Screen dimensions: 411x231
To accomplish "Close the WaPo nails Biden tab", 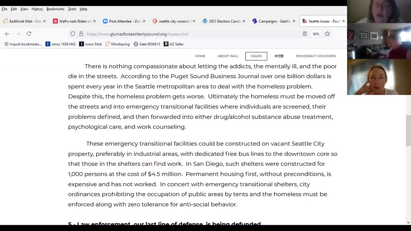I will coord(94,21).
